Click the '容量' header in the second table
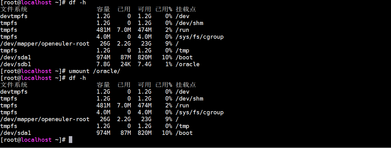391x148 pixels. click(103, 85)
